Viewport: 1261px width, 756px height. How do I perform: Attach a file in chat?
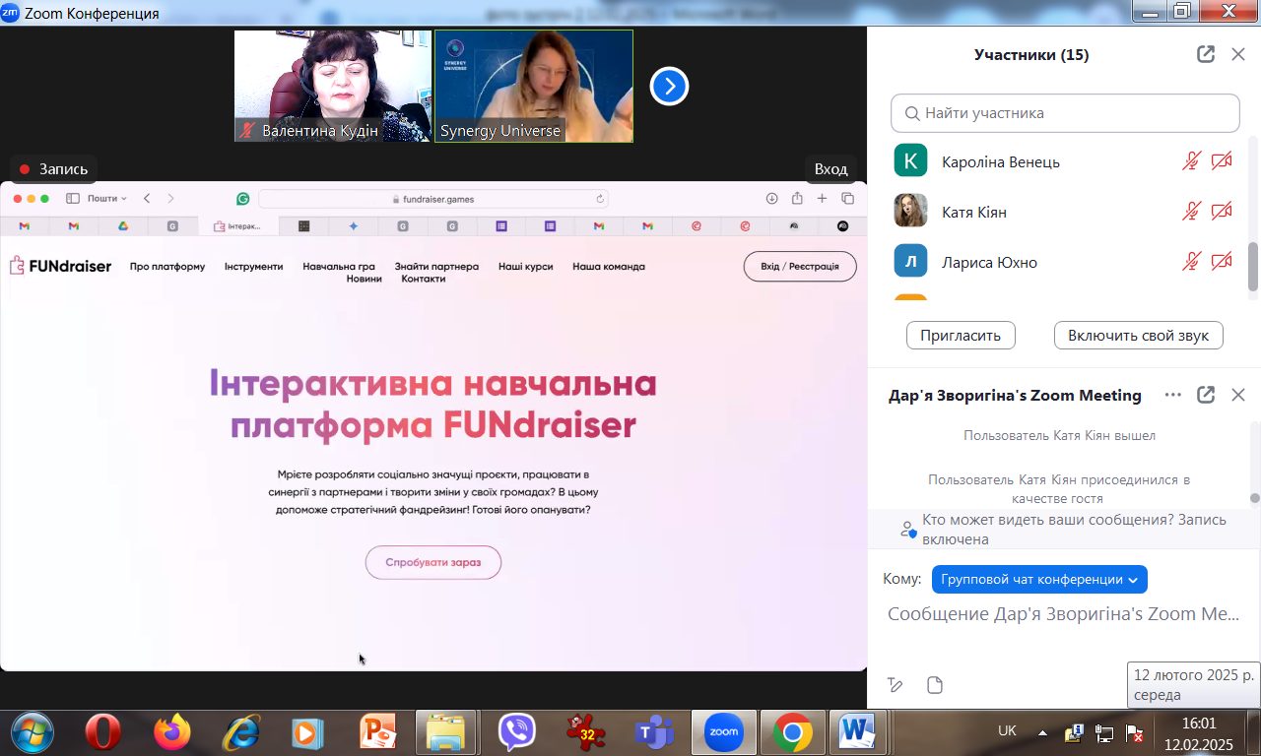point(935,685)
